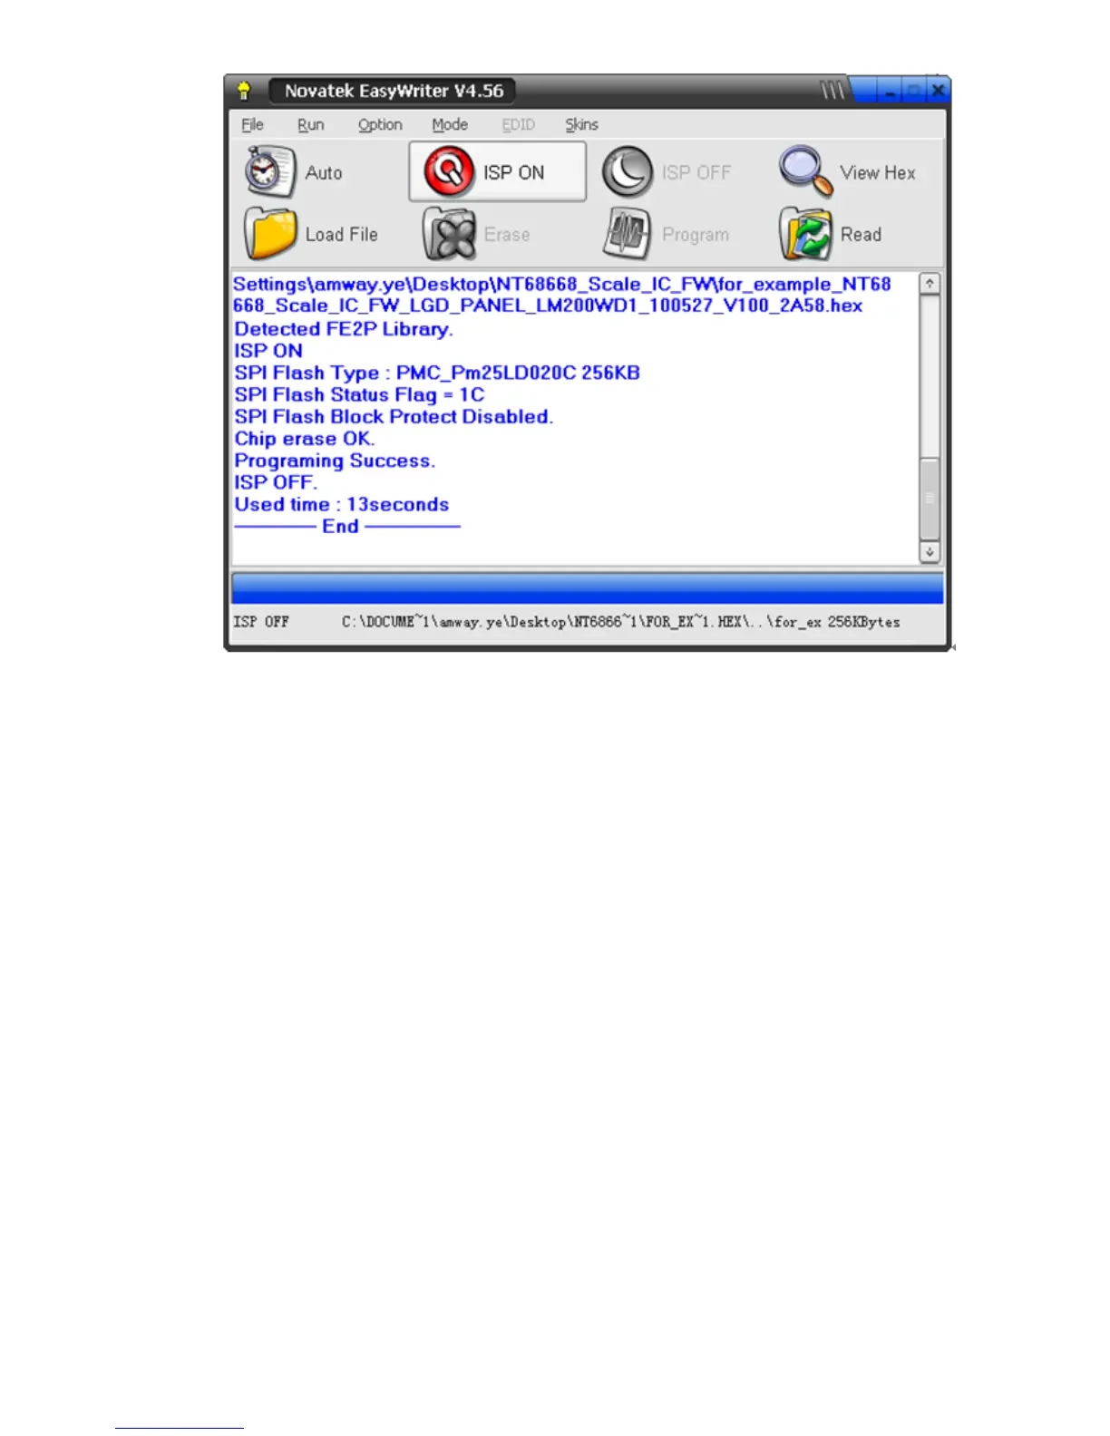Viewport: 1110px width, 1436px height.
Task: Click the Auto stopwatch icon
Action: [270, 171]
